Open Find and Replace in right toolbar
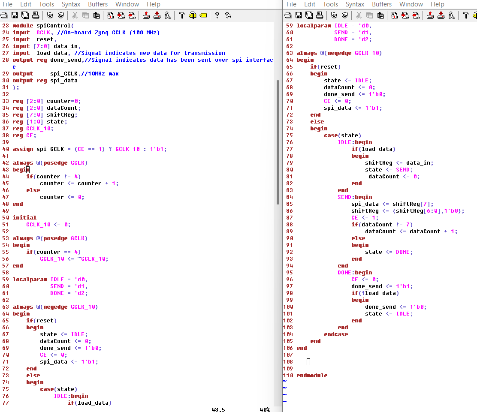This screenshot has height=412, width=477. [x=394, y=15]
